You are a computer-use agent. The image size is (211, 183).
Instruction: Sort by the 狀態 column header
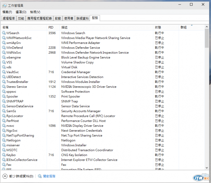[166, 27]
